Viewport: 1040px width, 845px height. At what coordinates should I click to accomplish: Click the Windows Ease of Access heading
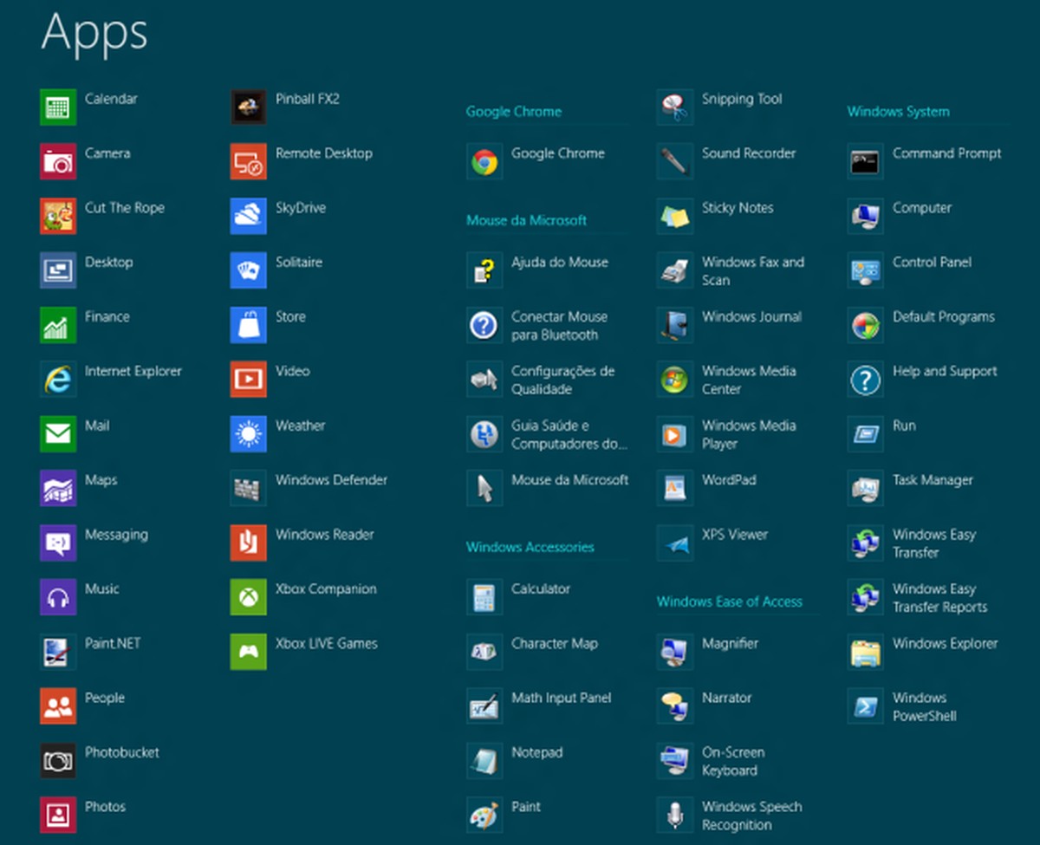coord(731,601)
